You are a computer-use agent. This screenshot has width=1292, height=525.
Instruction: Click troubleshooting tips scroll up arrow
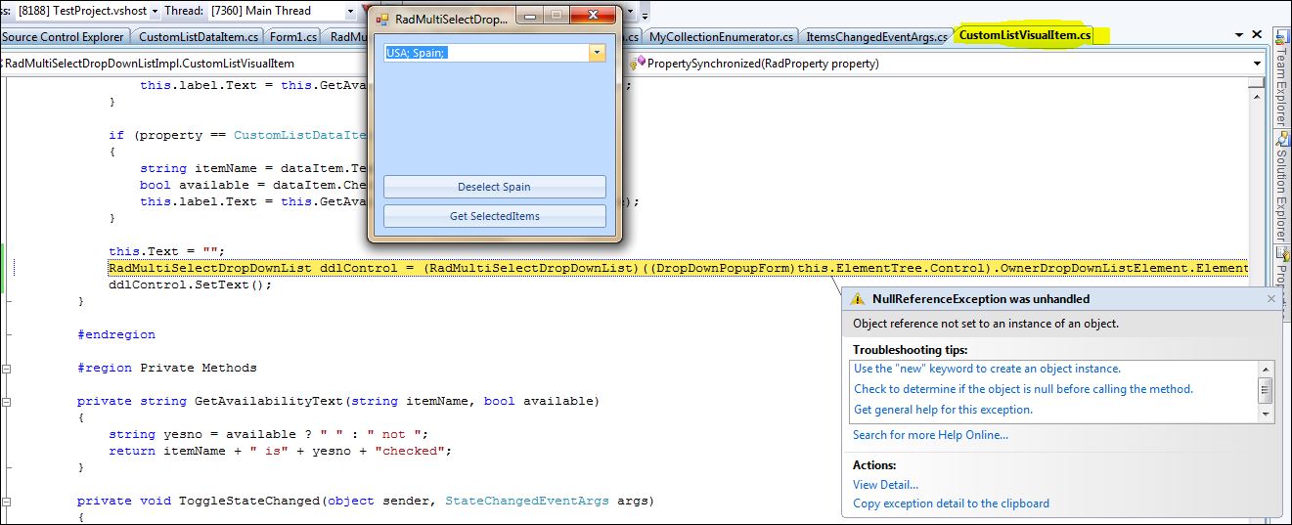[x=1266, y=369]
